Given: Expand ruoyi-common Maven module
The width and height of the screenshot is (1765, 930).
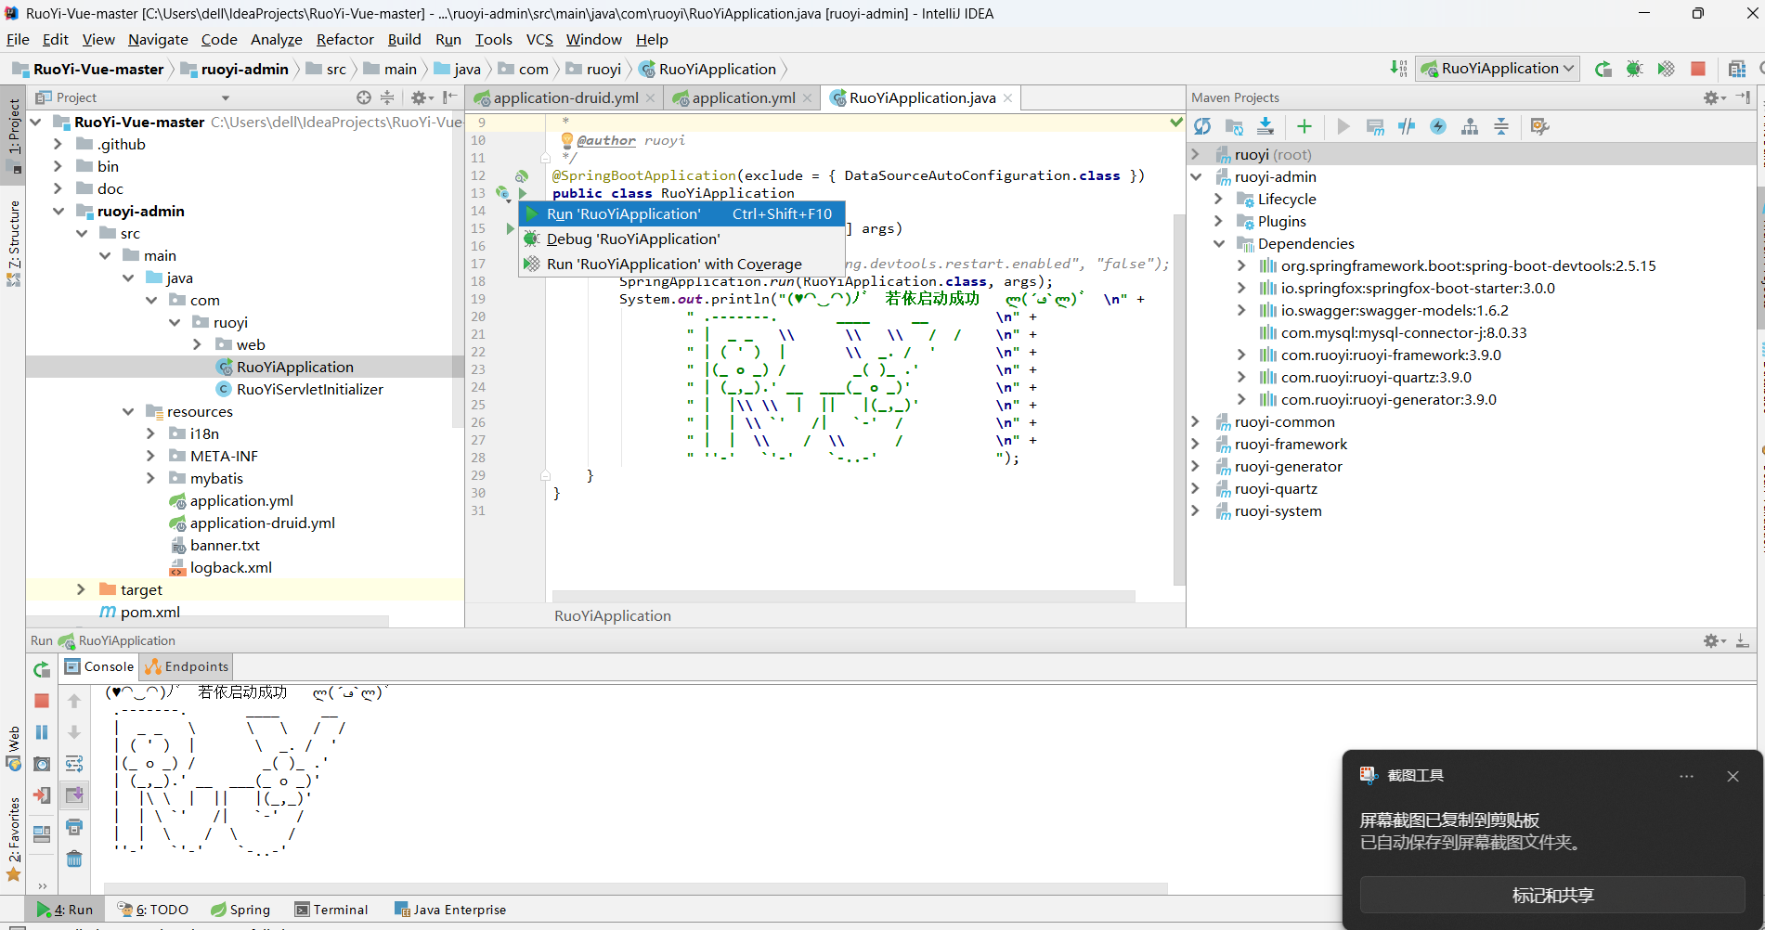Looking at the screenshot, I should [x=1196, y=421].
